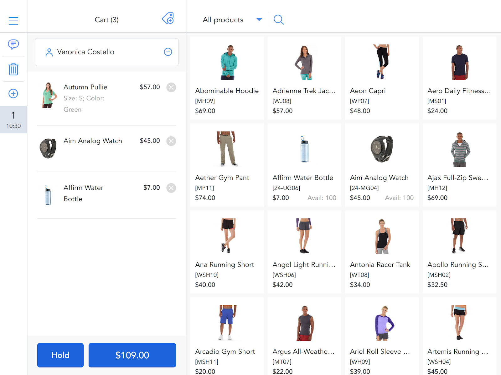
Task: Remove Autumn Pullie from the cart
Action: tap(171, 87)
